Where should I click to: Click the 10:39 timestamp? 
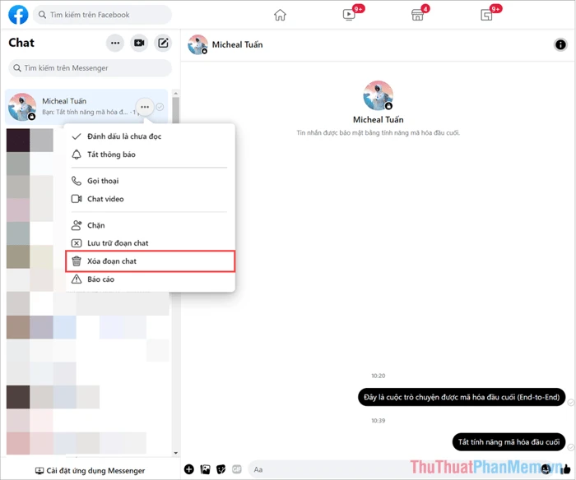[378, 421]
